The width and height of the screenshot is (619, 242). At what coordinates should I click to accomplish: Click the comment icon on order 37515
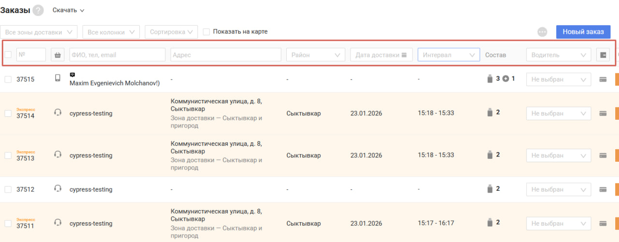73,75
